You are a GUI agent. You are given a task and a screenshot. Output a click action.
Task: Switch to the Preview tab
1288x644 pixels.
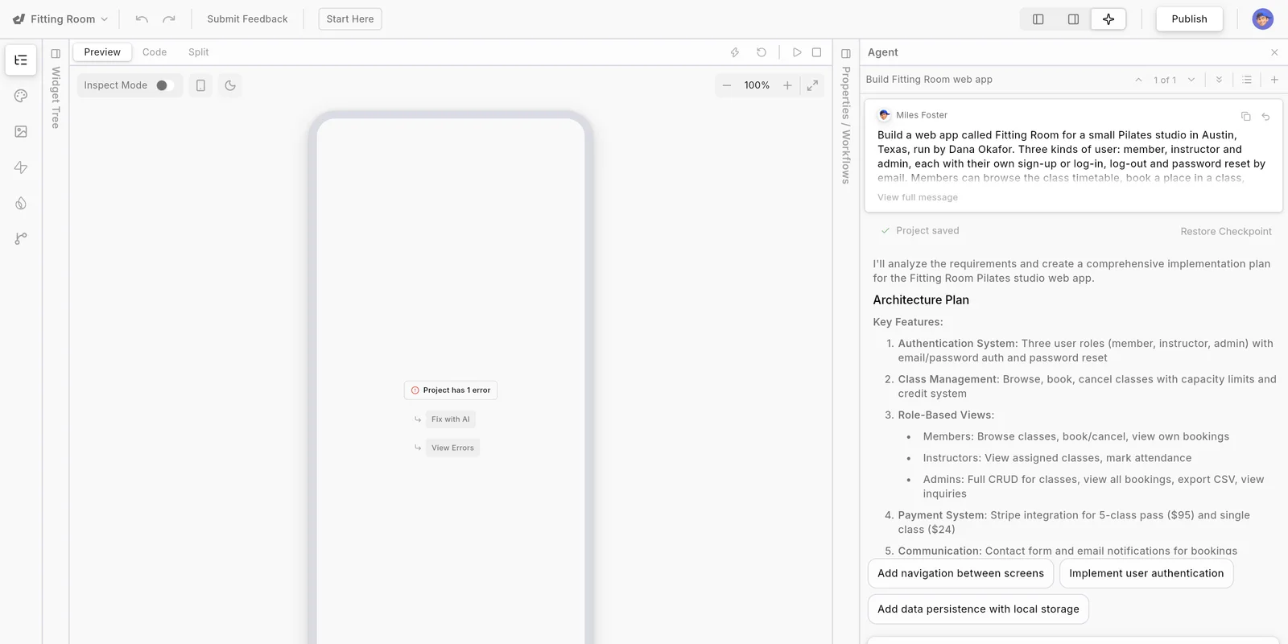point(102,52)
